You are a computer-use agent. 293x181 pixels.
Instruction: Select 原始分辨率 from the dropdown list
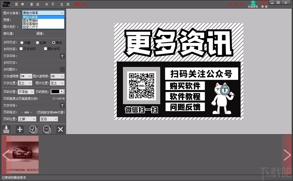click(x=43, y=17)
